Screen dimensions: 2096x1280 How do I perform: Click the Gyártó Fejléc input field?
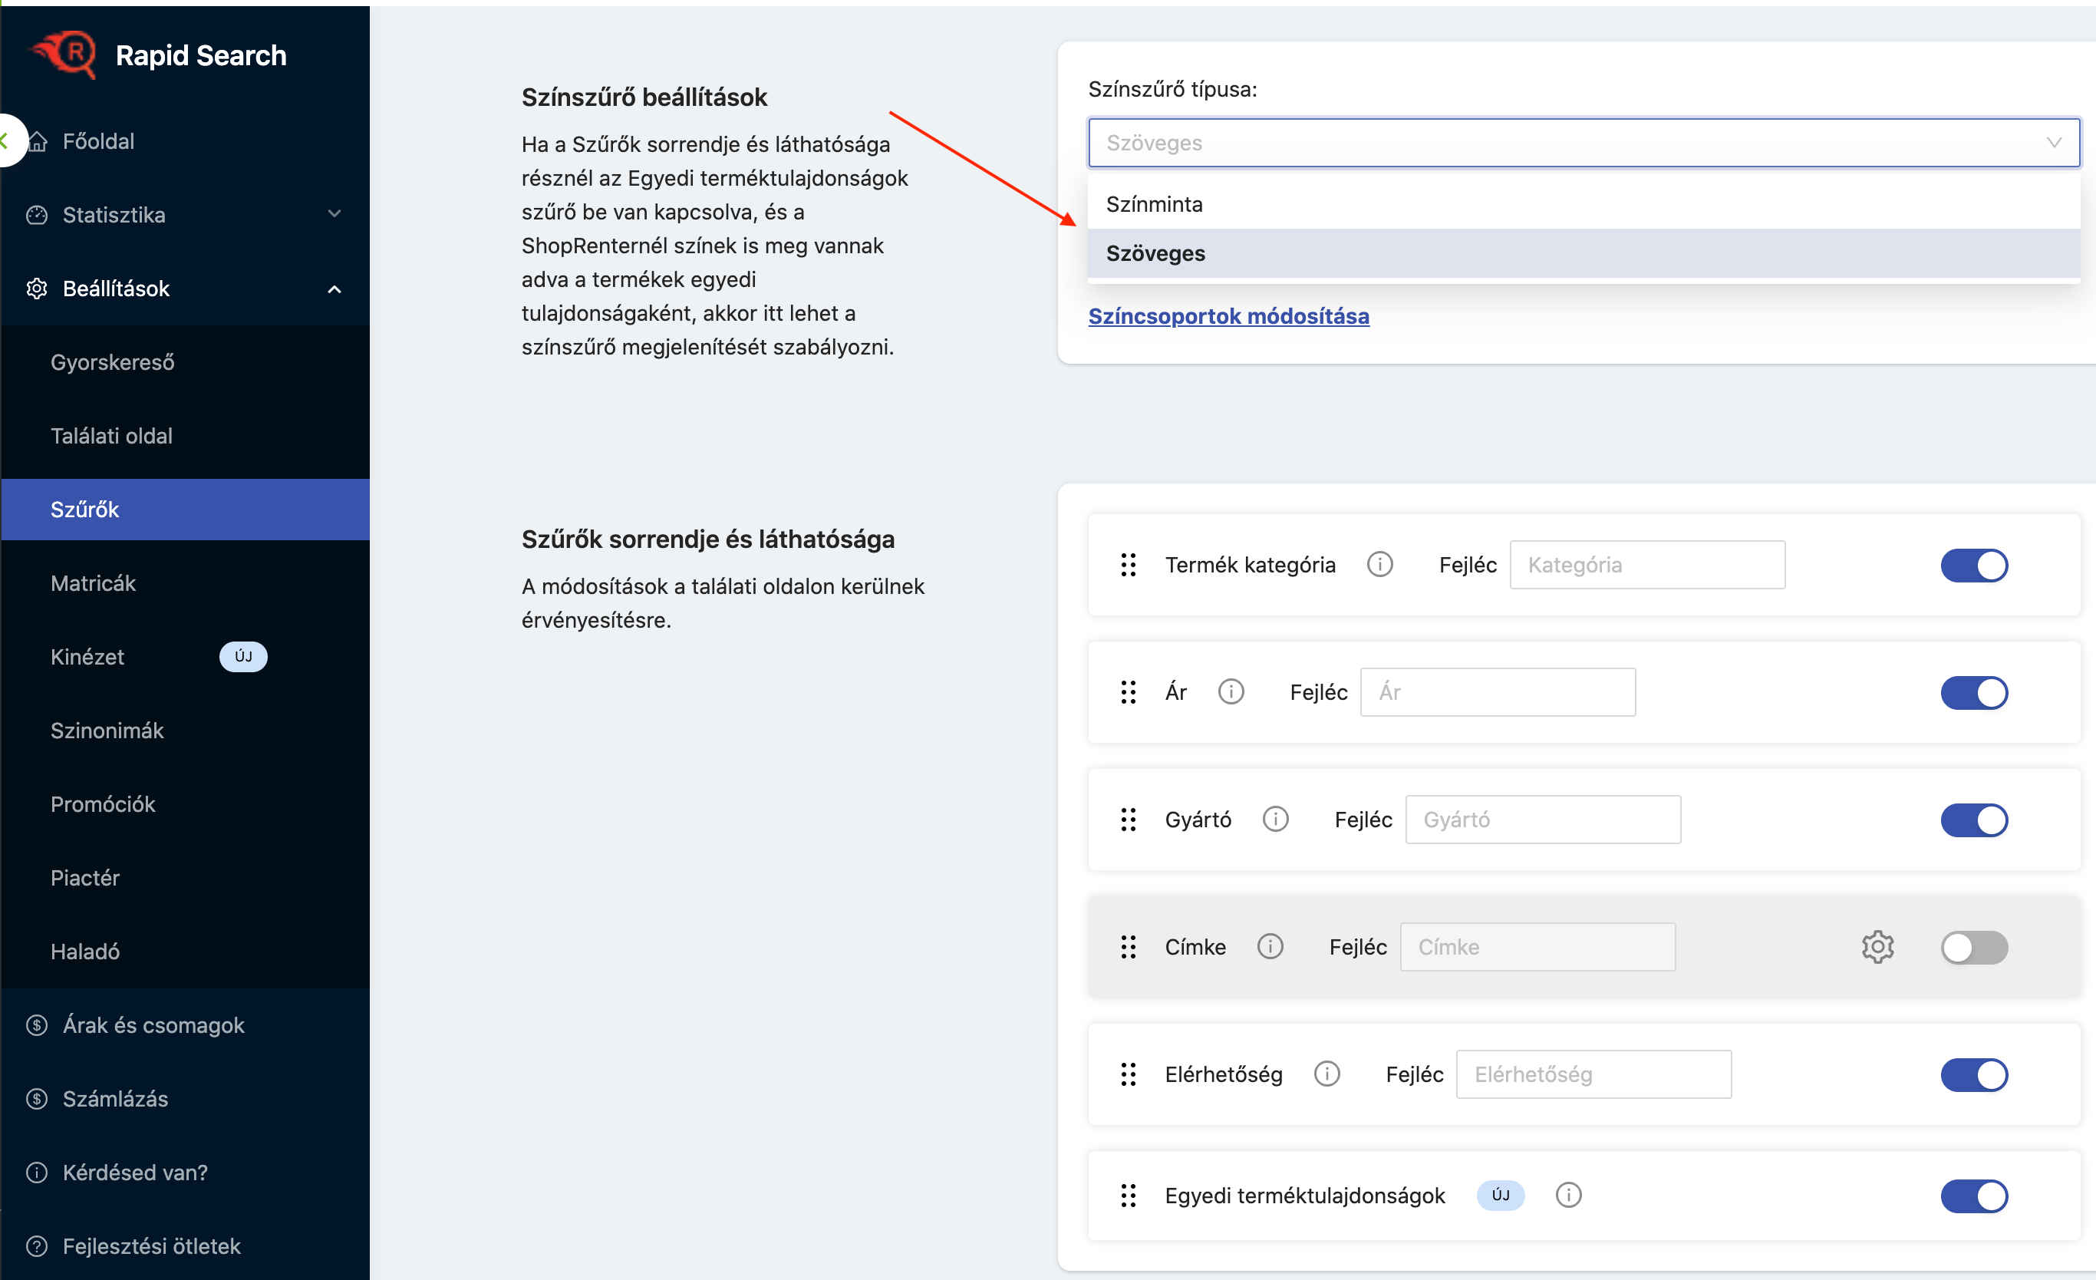(x=1542, y=820)
